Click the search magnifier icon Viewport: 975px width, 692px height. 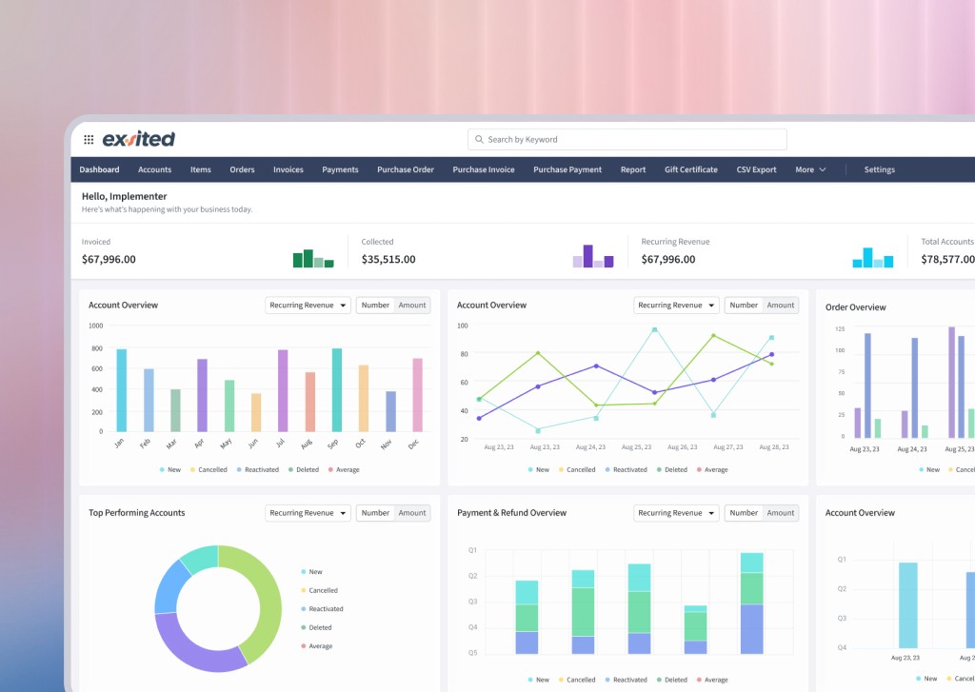479,139
